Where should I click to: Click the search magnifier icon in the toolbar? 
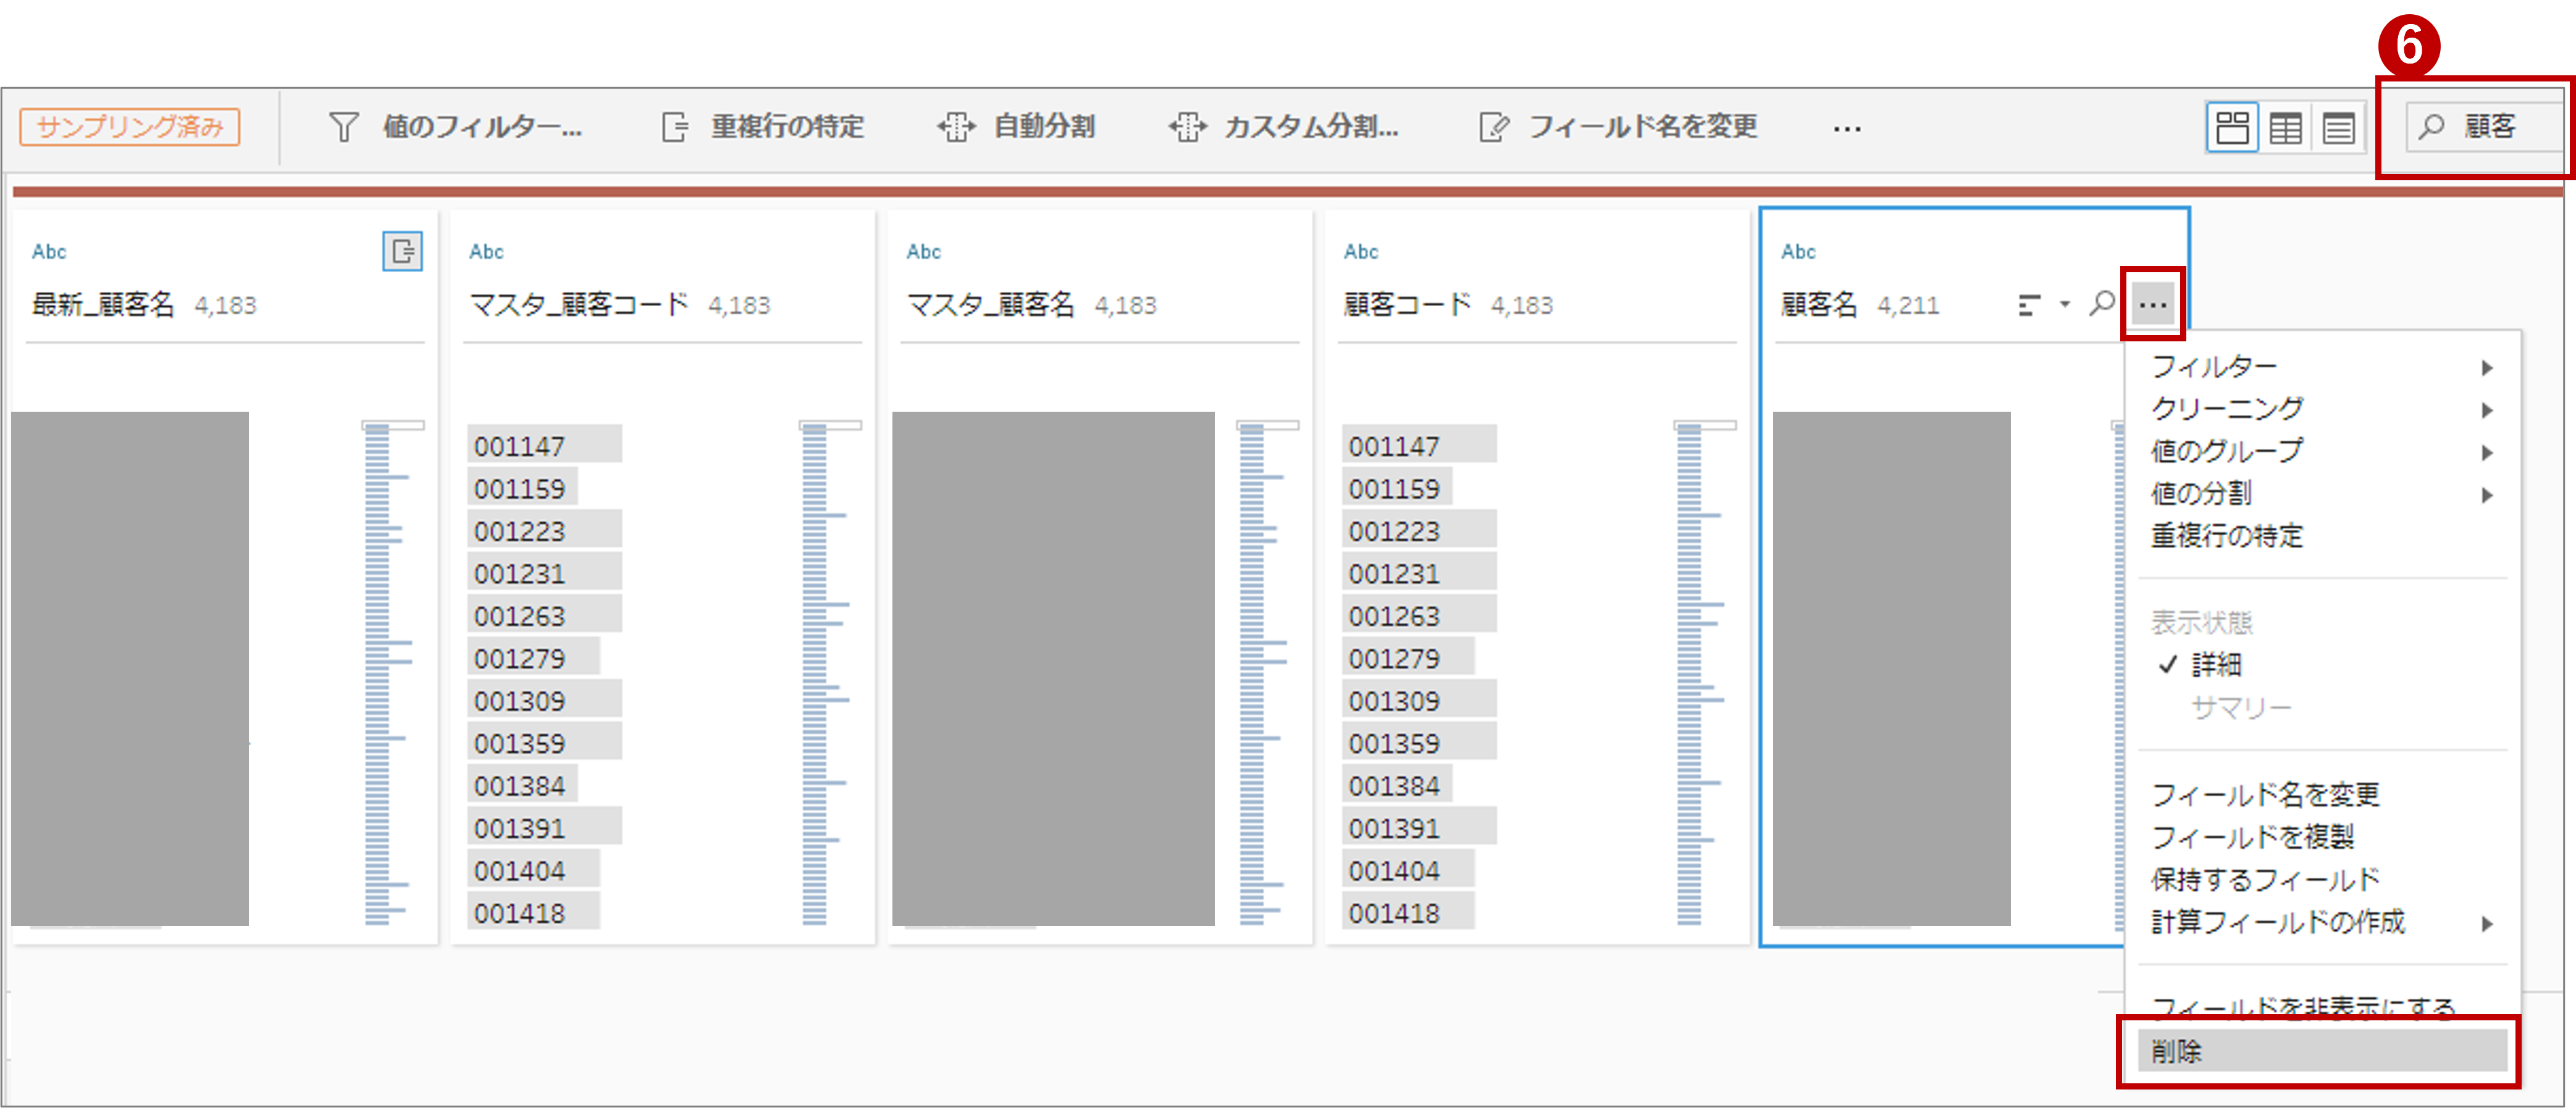2431,127
